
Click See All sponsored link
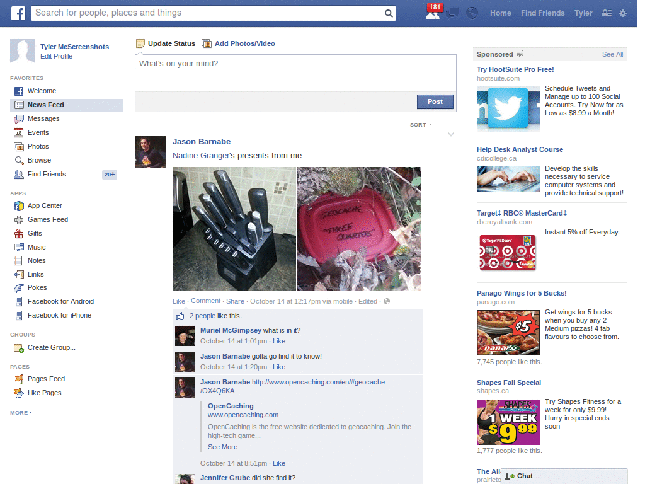pyautogui.click(x=612, y=54)
